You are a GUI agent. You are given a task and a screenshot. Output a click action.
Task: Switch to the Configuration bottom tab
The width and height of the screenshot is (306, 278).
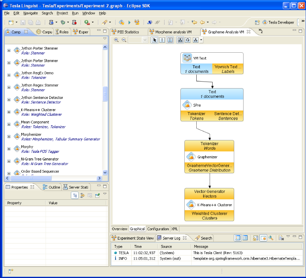tap(158, 229)
